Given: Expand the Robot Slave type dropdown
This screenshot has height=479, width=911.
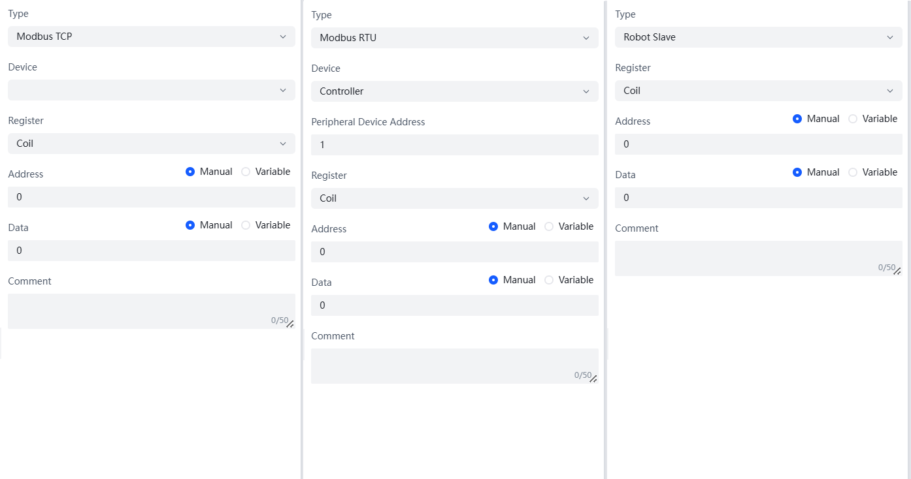Looking at the screenshot, I should tap(758, 37).
